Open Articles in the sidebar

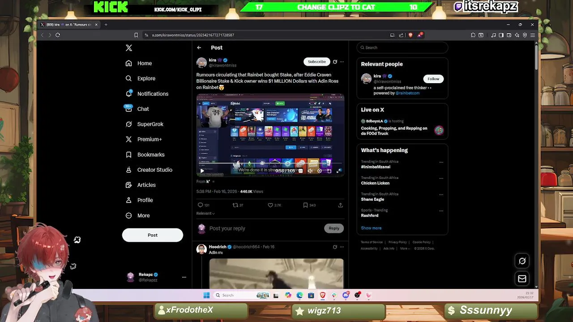coord(141,185)
